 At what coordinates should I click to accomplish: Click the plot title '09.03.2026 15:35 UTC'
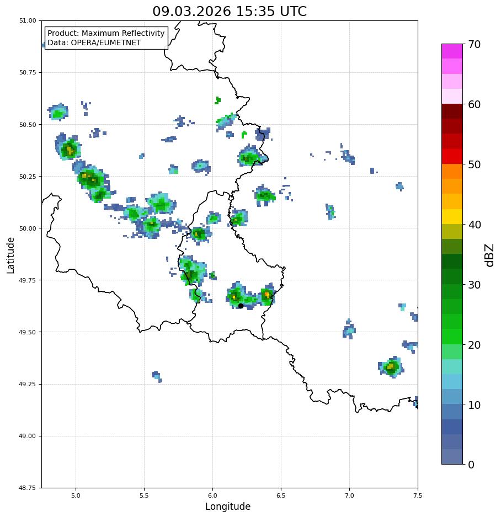tap(229, 11)
